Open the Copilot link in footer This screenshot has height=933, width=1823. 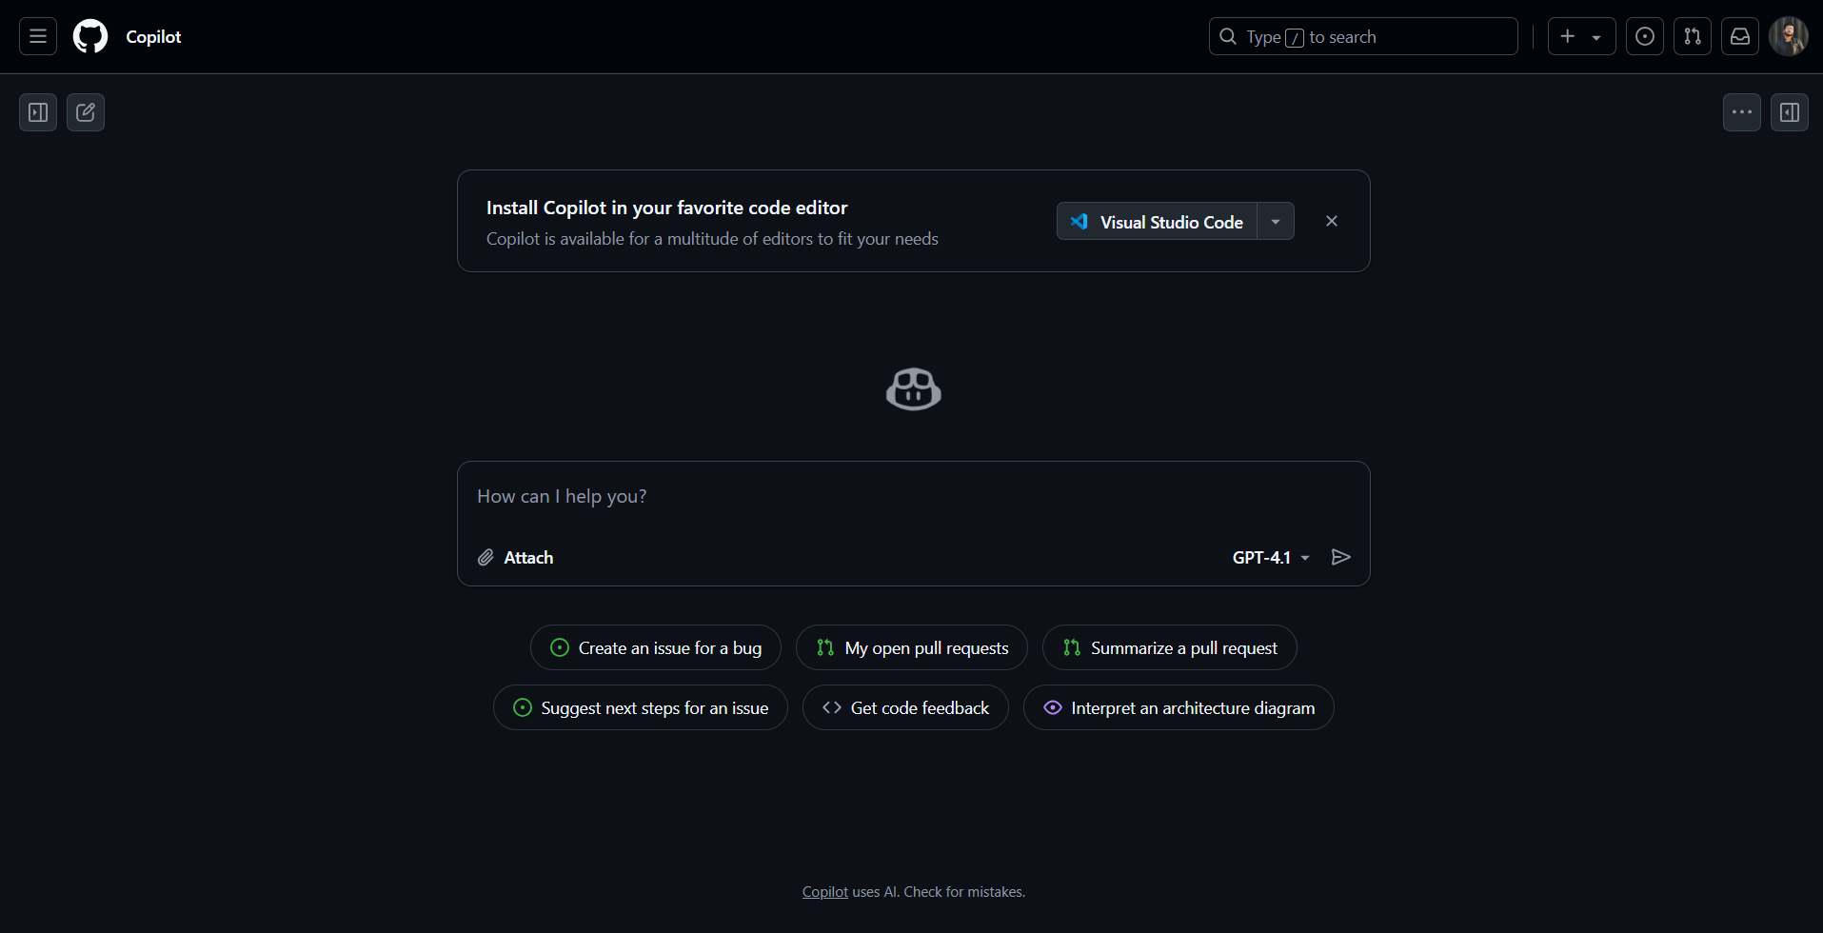pos(824,892)
